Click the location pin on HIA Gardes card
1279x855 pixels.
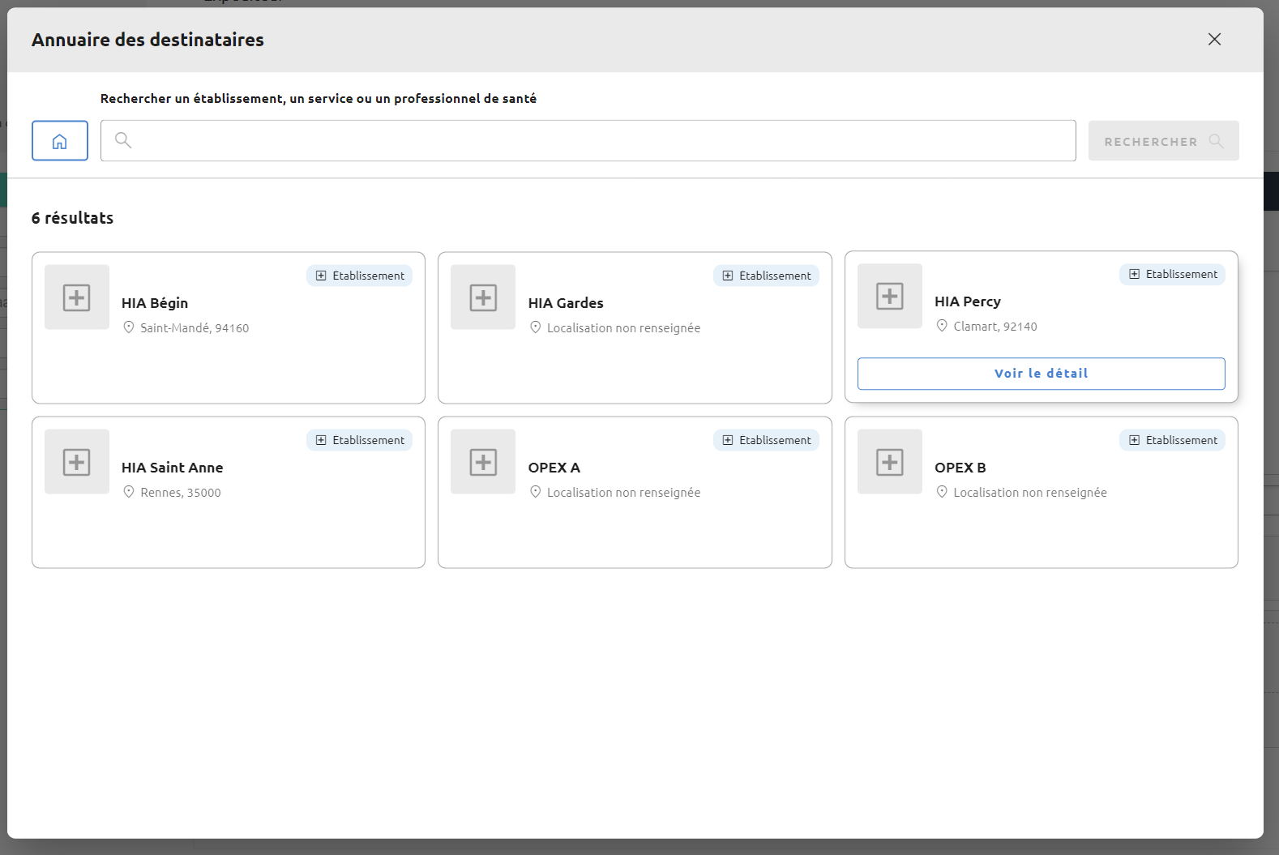click(536, 327)
